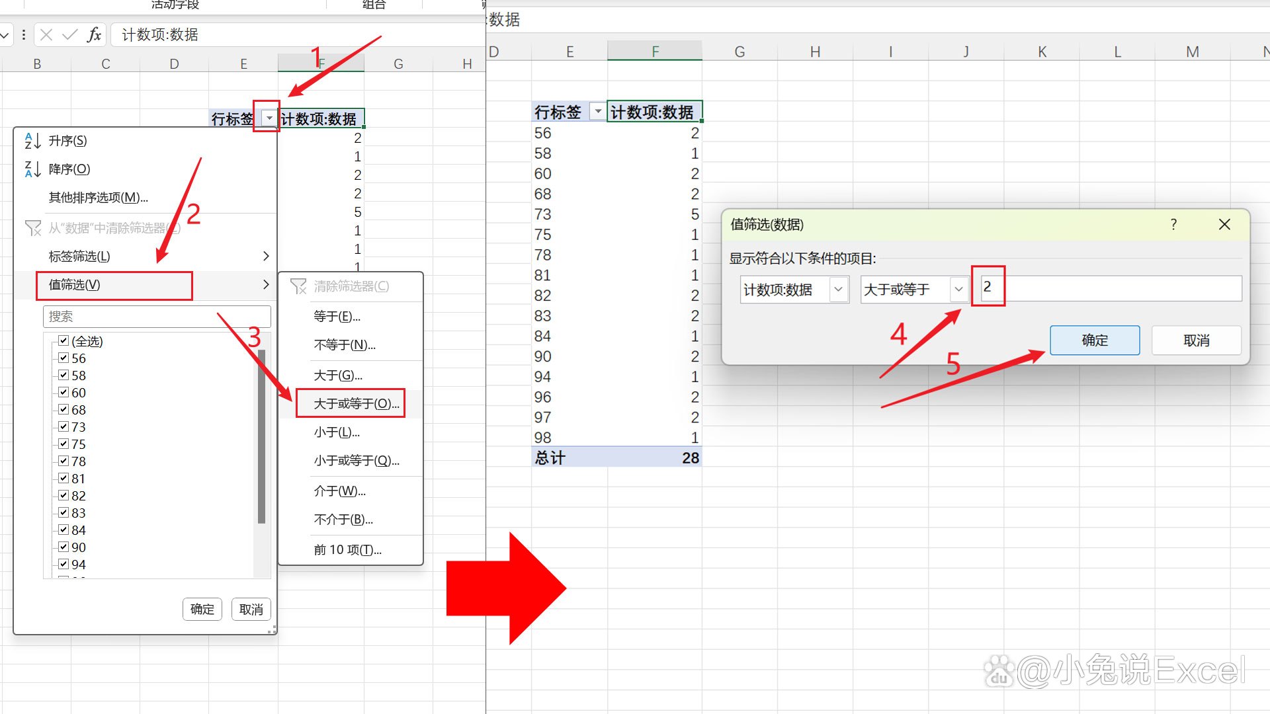Click the clear filter funnel icon in submenu
The height and width of the screenshot is (714, 1270).
pyautogui.click(x=298, y=286)
